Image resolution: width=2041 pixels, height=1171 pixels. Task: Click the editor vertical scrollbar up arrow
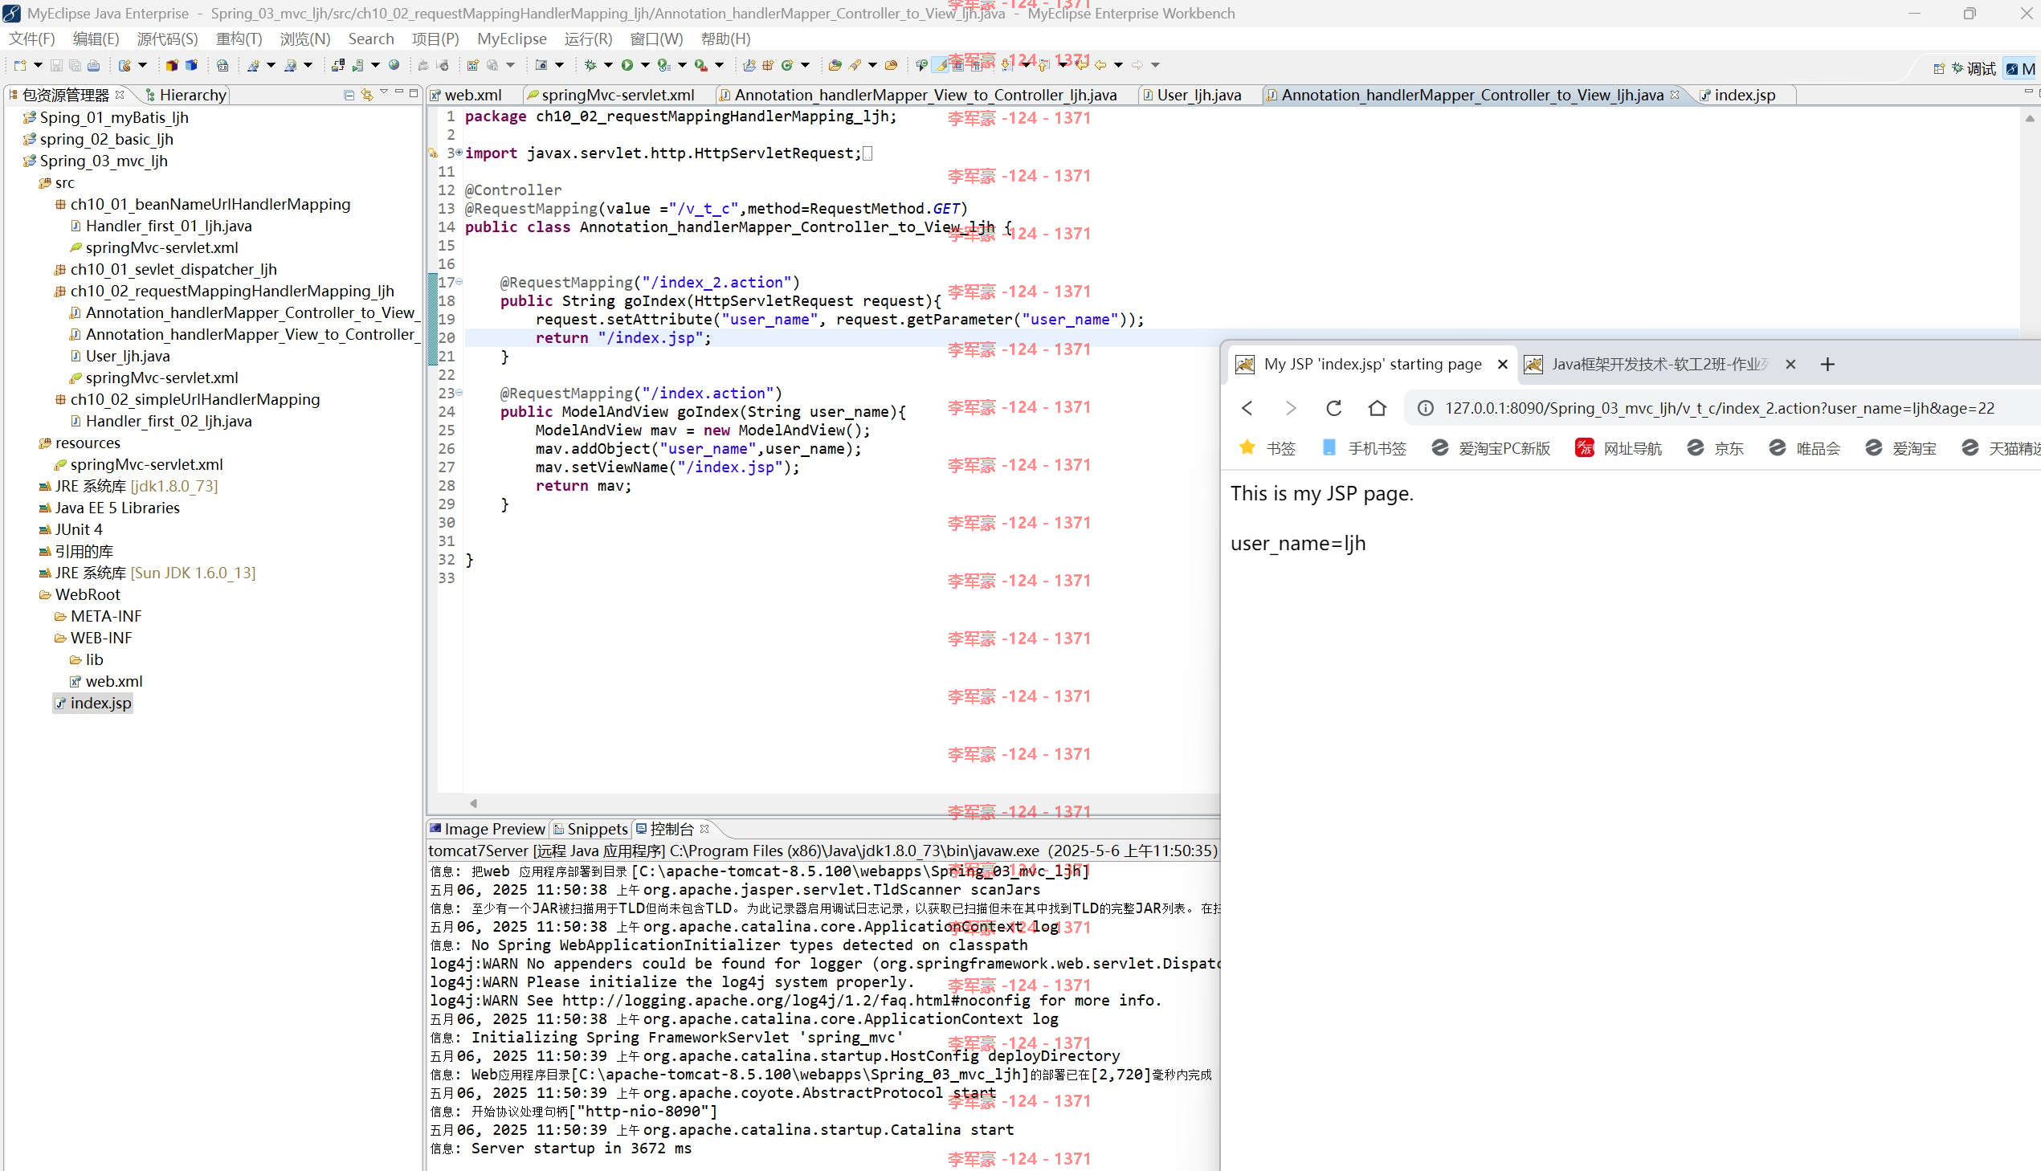(2030, 118)
